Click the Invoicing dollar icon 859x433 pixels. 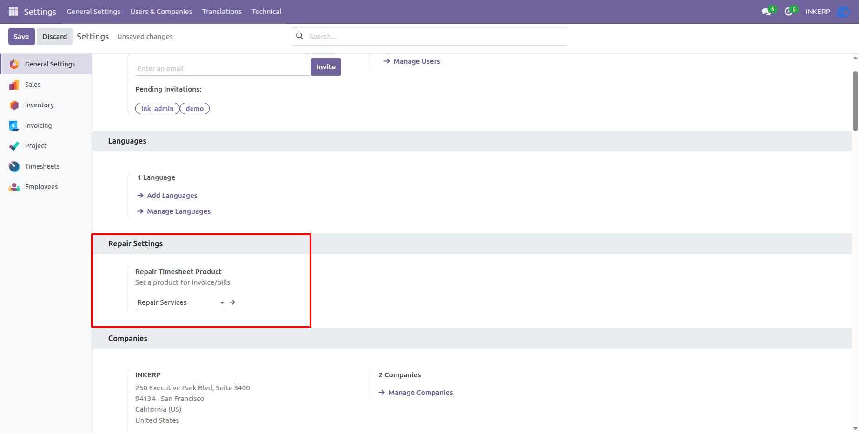14,125
